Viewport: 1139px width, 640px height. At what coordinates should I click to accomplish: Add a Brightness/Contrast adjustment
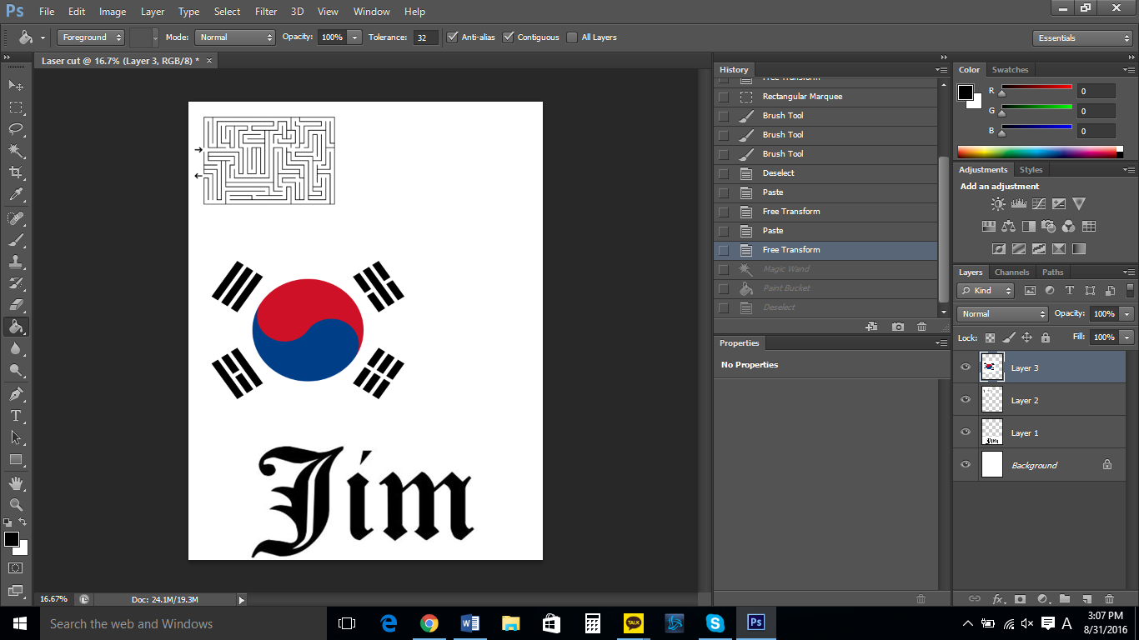[998, 203]
